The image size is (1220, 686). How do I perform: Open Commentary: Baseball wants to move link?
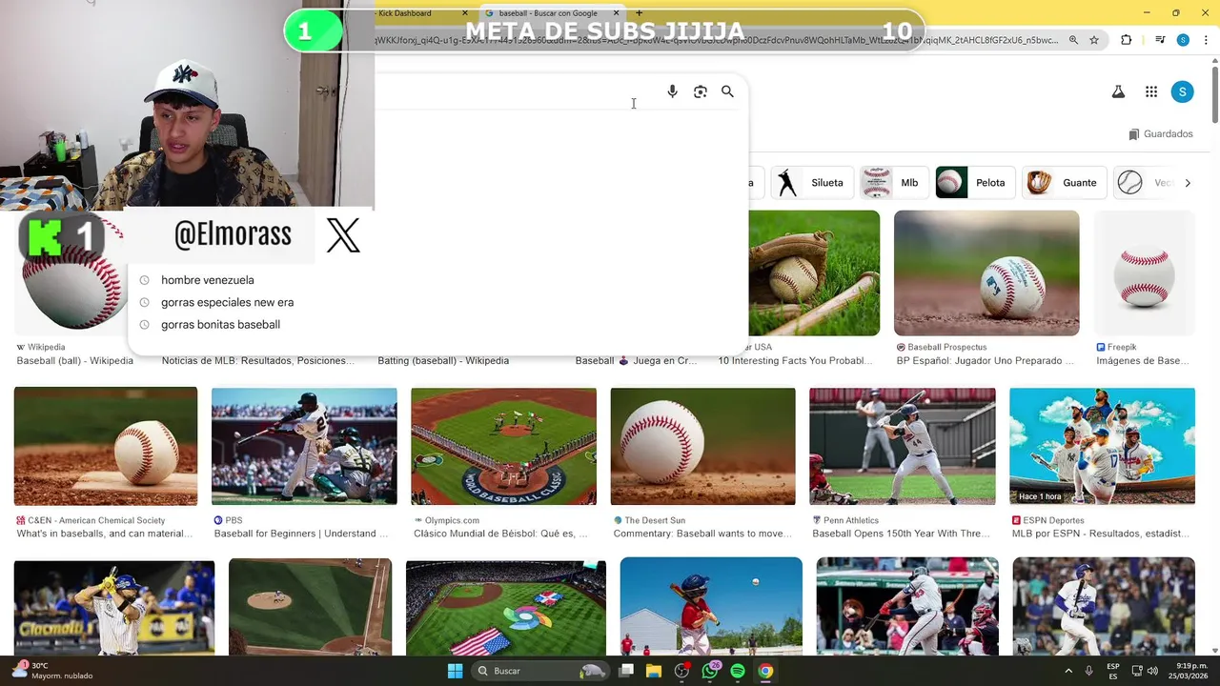tap(702, 534)
